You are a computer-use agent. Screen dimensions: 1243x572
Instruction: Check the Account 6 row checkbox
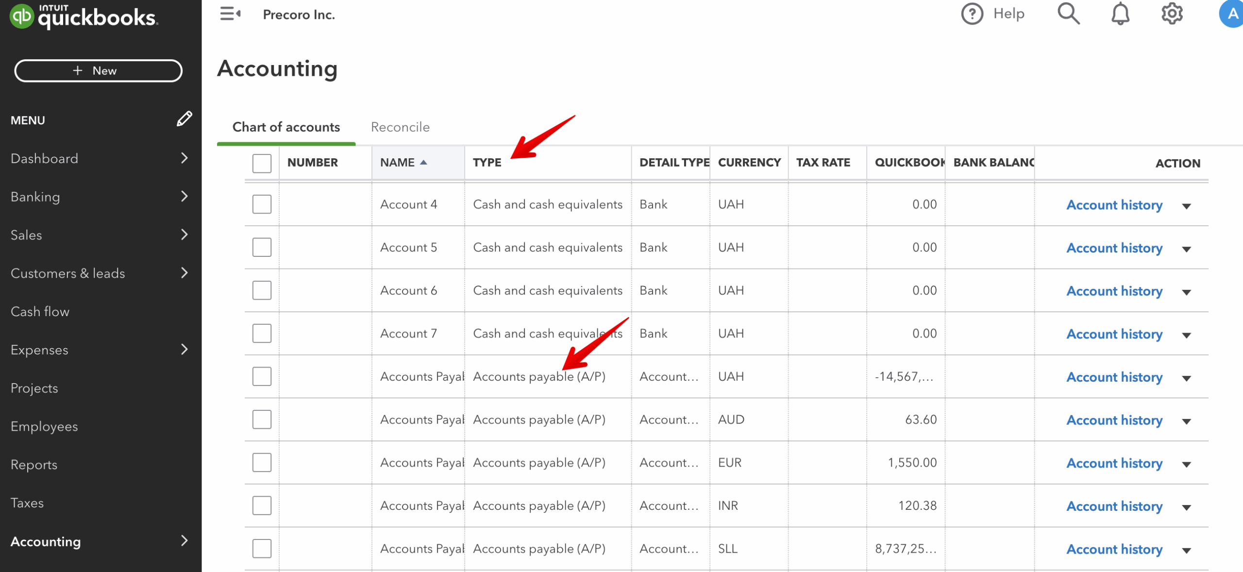coord(262,290)
